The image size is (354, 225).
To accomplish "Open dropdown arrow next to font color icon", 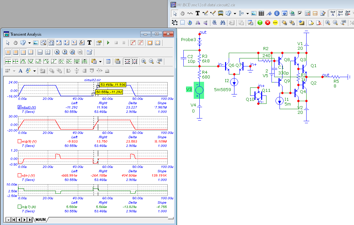I will tap(35, 71).
